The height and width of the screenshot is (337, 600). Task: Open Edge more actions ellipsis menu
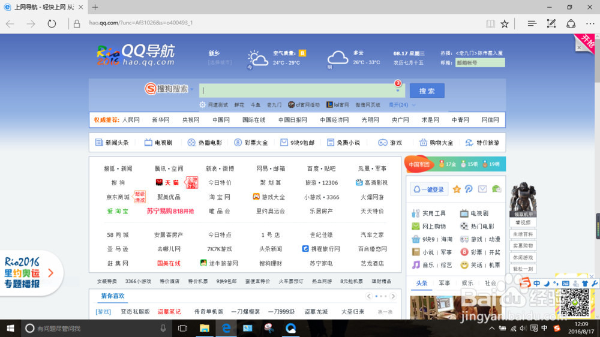pos(590,24)
